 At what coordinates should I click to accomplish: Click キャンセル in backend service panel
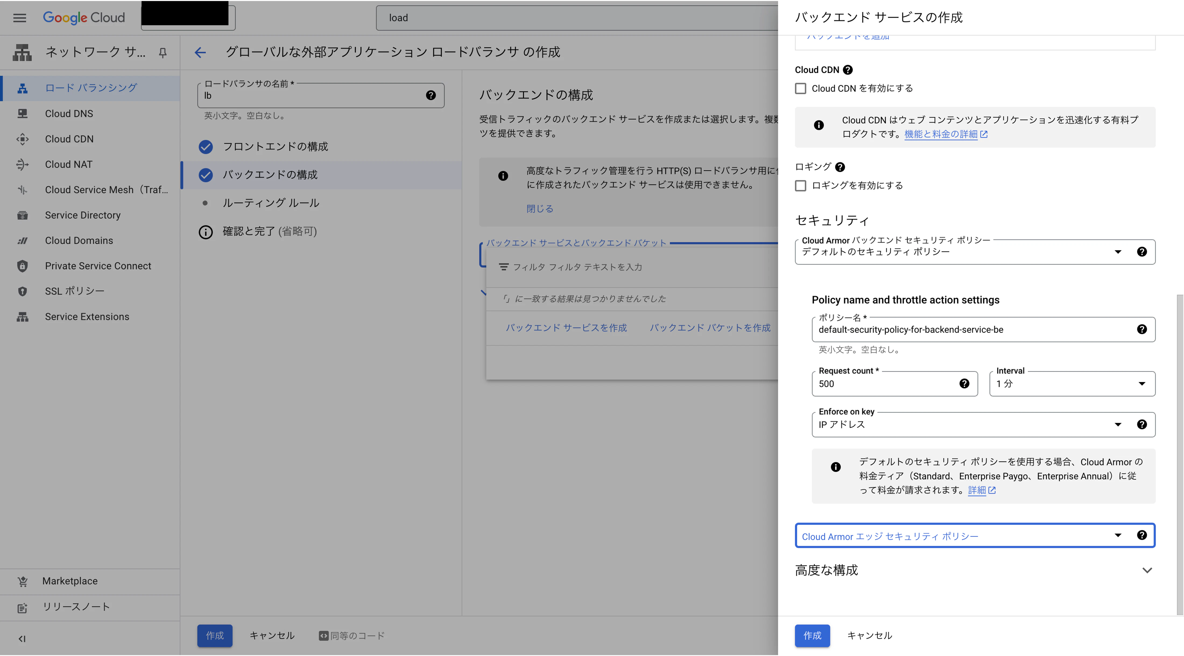tap(870, 636)
